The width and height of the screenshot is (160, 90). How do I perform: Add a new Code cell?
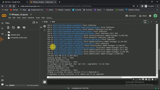[45, 22]
